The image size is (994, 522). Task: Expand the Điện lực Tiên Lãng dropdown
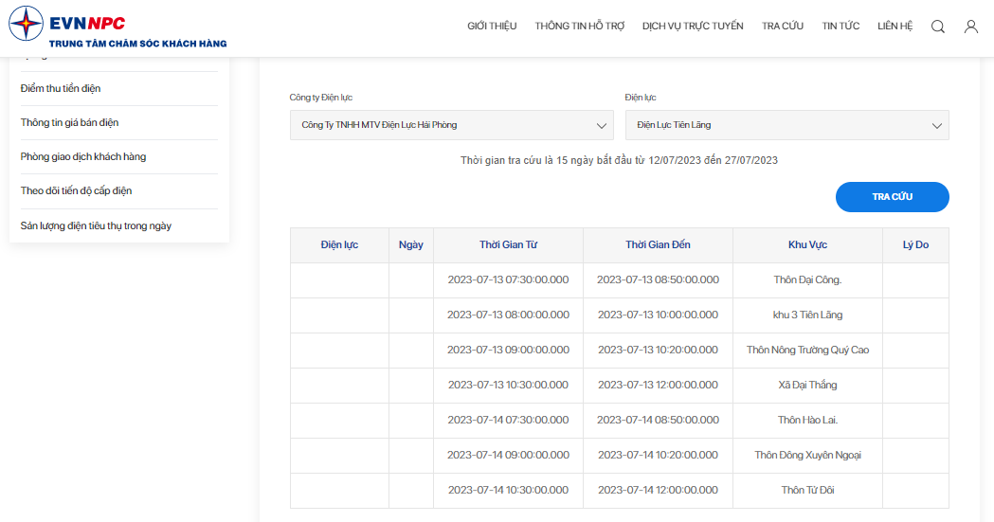click(x=786, y=125)
